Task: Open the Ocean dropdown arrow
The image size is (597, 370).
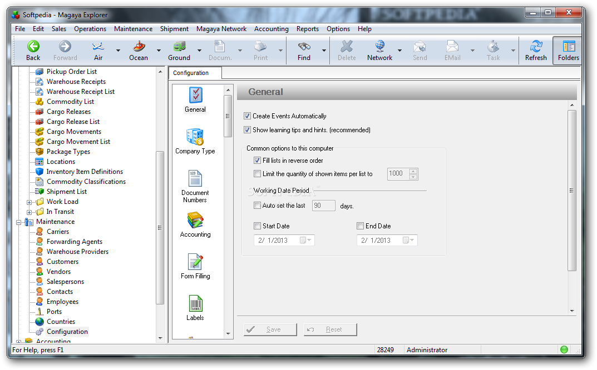Action: [x=159, y=50]
